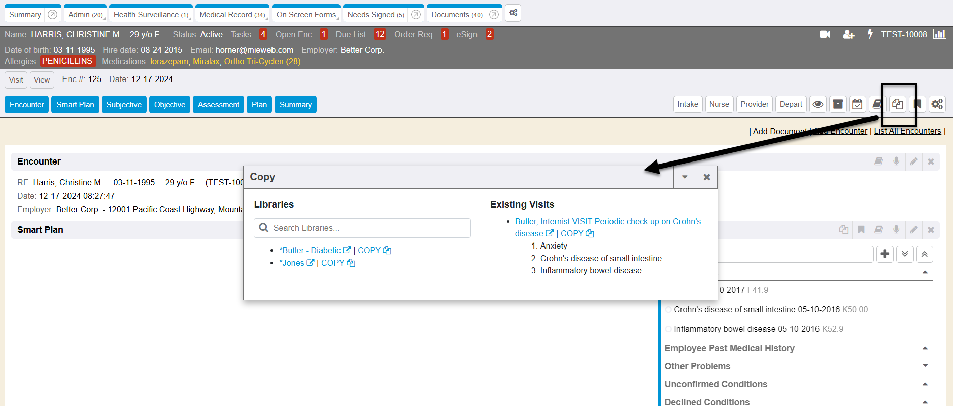
Task: Click the archive box icon in encounter toolbar
Action: tap(838, 104)
